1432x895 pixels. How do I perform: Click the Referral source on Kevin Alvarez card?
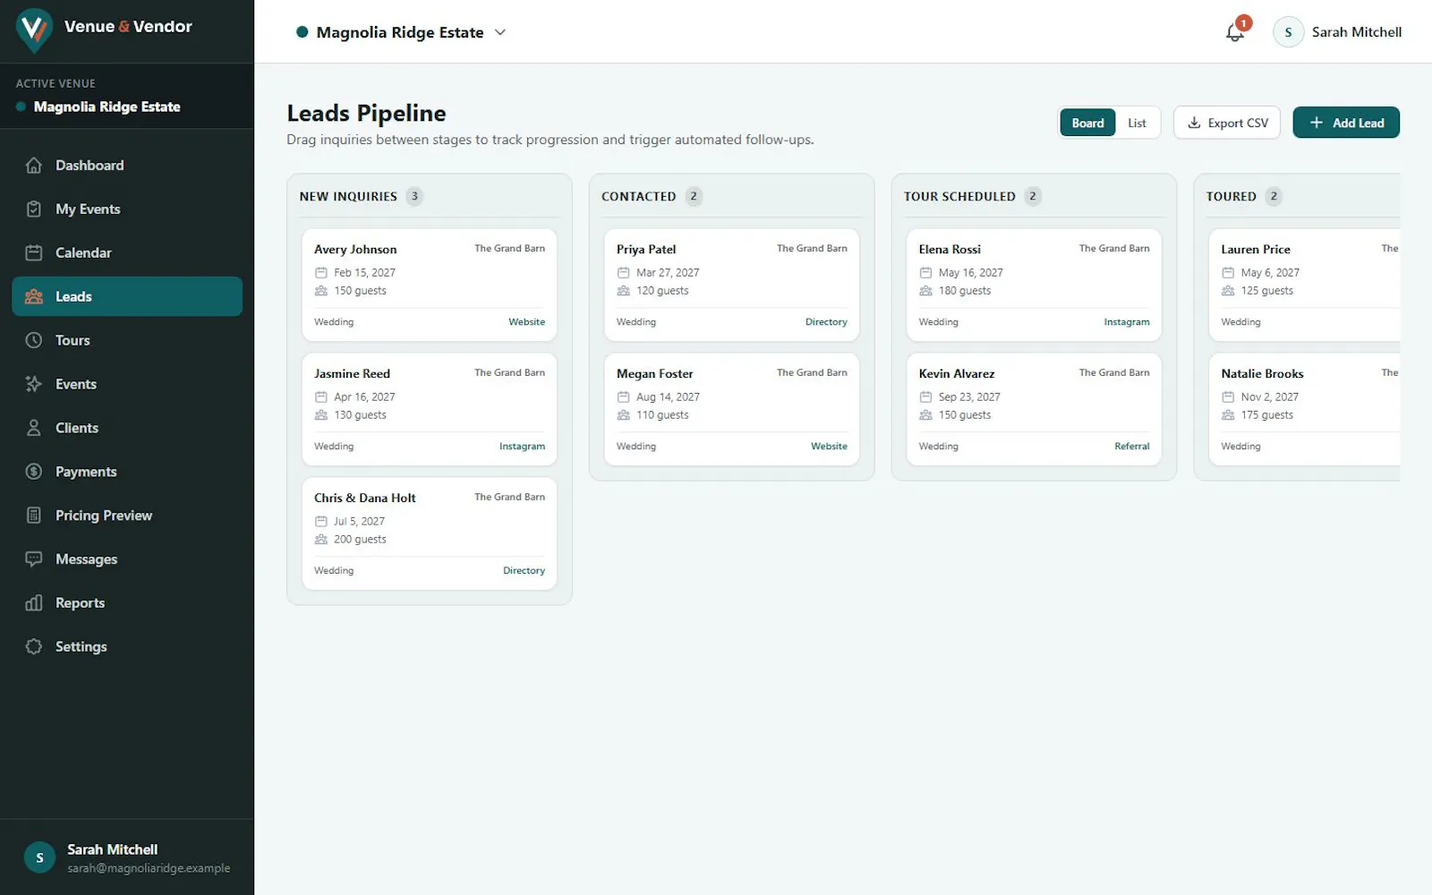click(1131, 447)
